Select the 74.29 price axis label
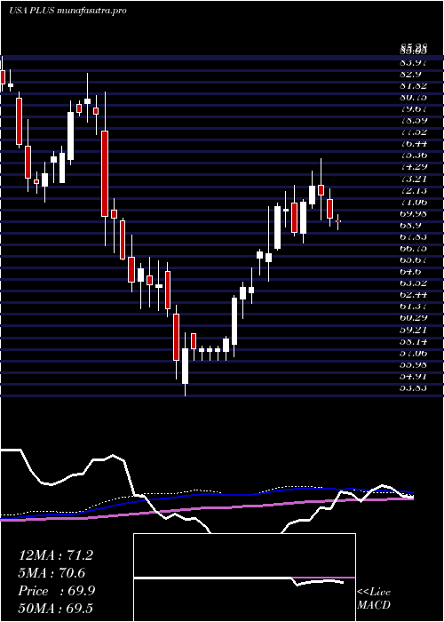The image size is (444, 622). tap(414, 167)
